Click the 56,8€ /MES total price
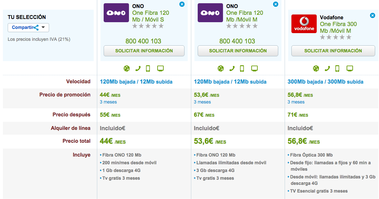Screen dimensions: 379x199 tap(304, 141)
